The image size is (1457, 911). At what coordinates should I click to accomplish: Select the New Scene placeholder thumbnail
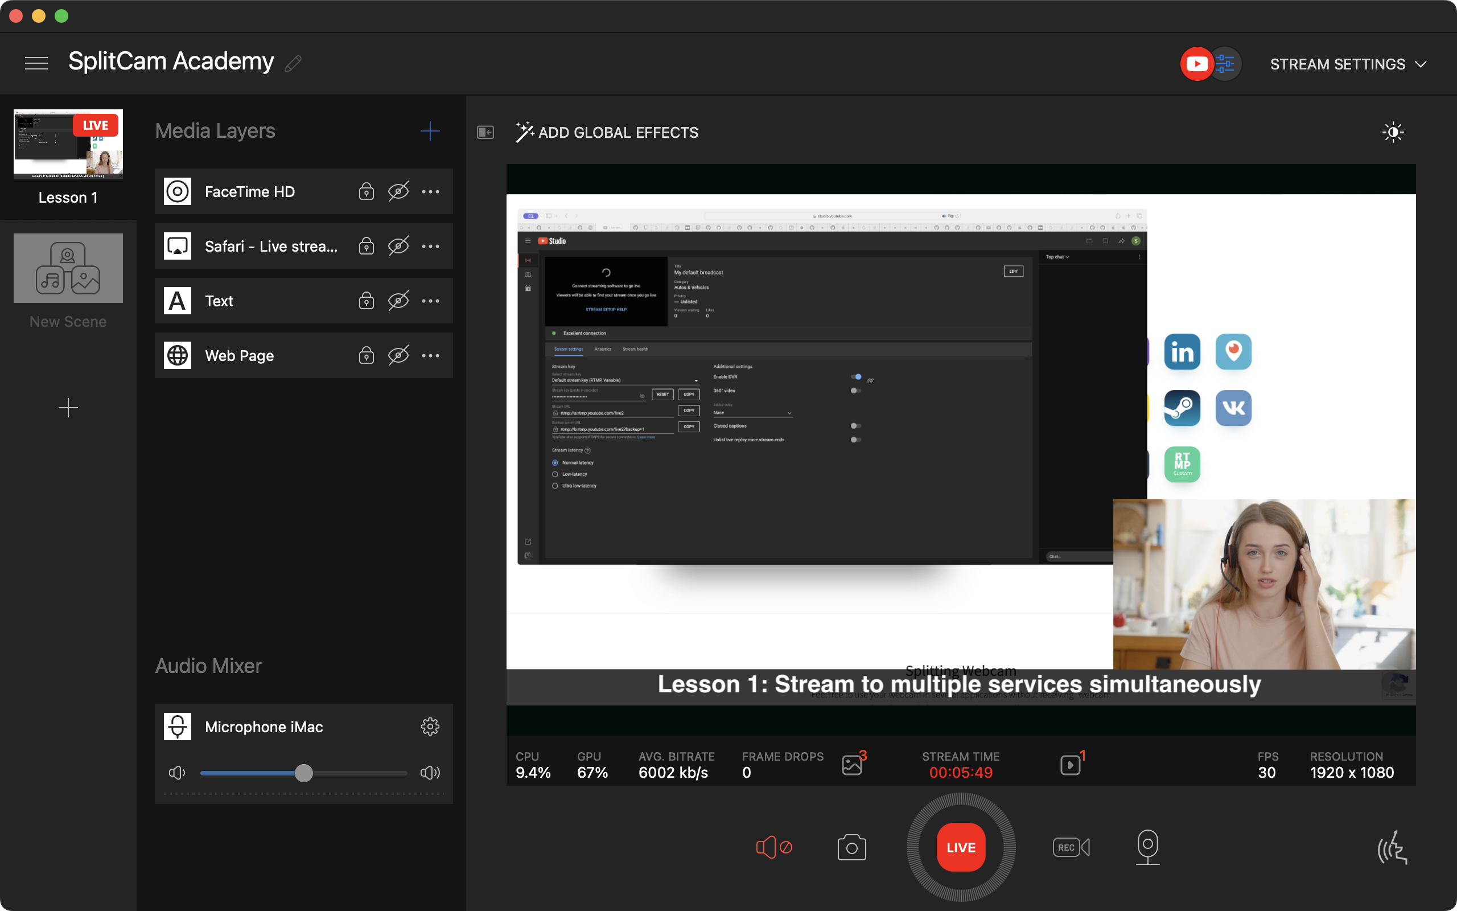click(68, 268)
